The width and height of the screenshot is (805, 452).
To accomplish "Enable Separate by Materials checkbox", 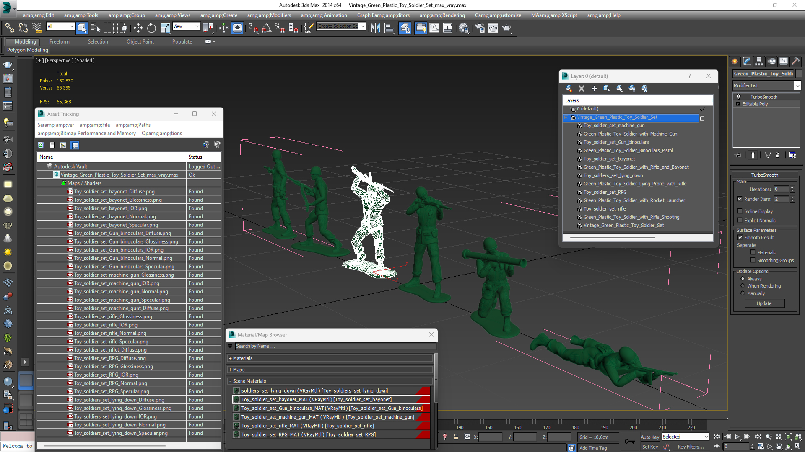I will pos(753,252).
